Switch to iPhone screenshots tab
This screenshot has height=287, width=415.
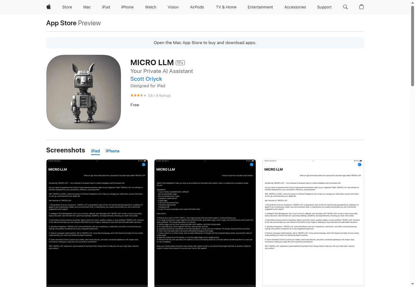click(113, 151)
